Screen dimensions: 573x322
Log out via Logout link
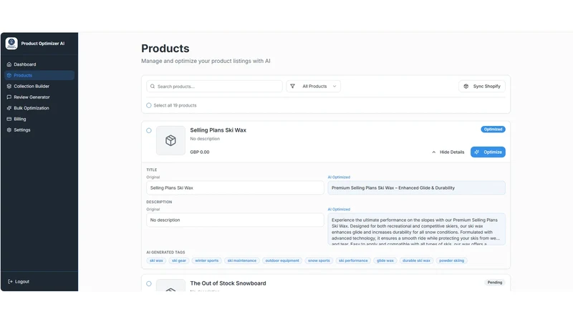click(19, 281)
